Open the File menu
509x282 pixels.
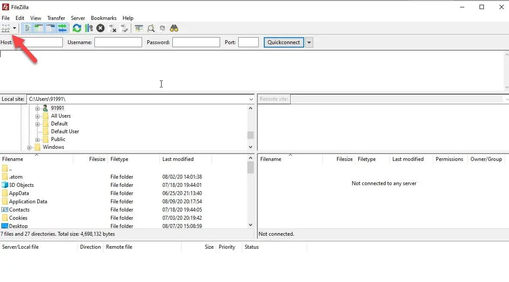click(x=6, y=18)
